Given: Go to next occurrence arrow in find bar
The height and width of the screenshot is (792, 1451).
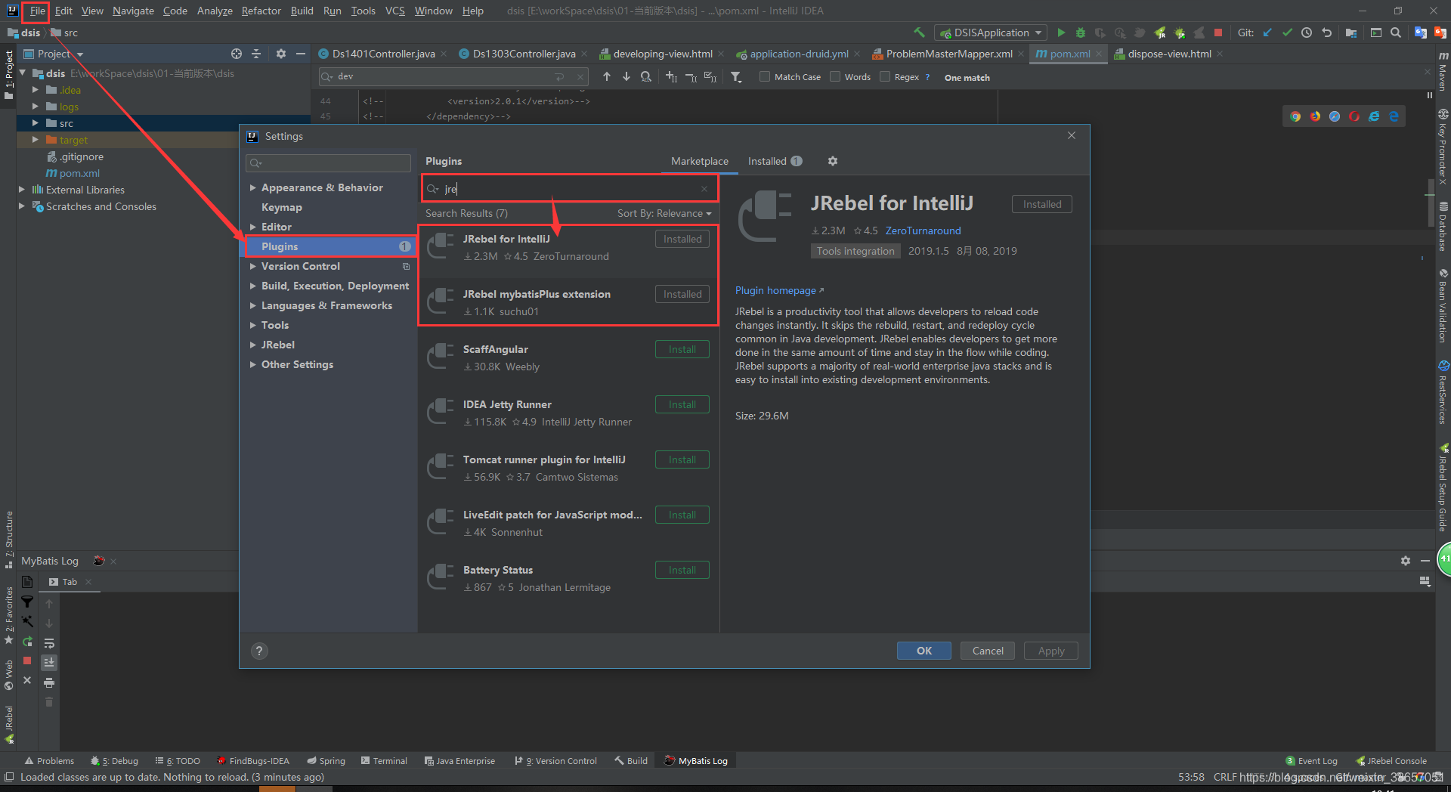Looking at the screenshot, I should [626, 76].
